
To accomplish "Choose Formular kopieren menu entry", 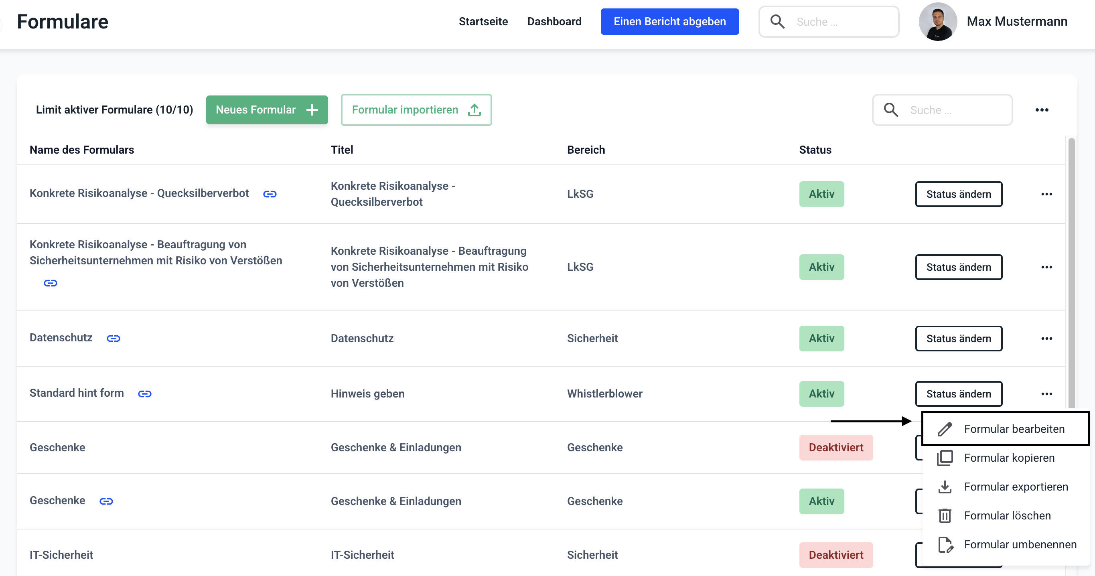I will (1009, 458).
